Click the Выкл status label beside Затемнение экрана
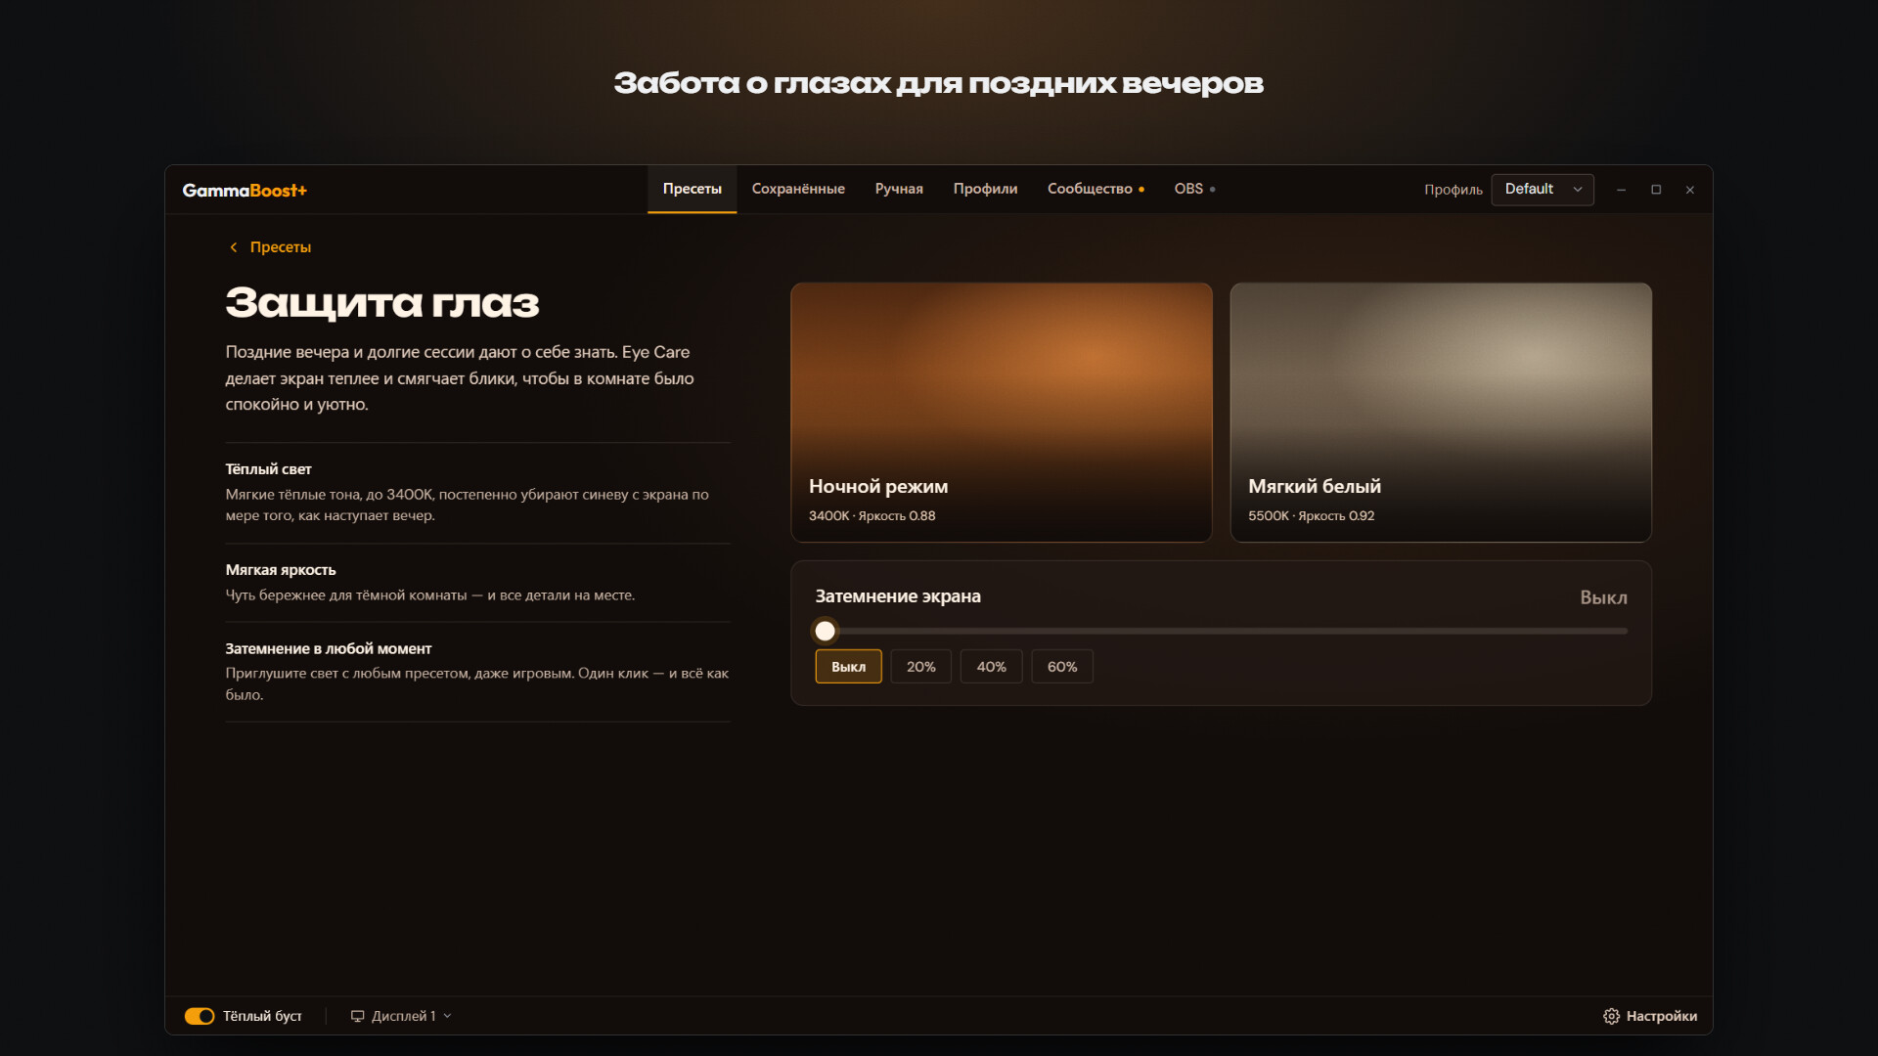 pyautogui.click(x=1603, y=597)
